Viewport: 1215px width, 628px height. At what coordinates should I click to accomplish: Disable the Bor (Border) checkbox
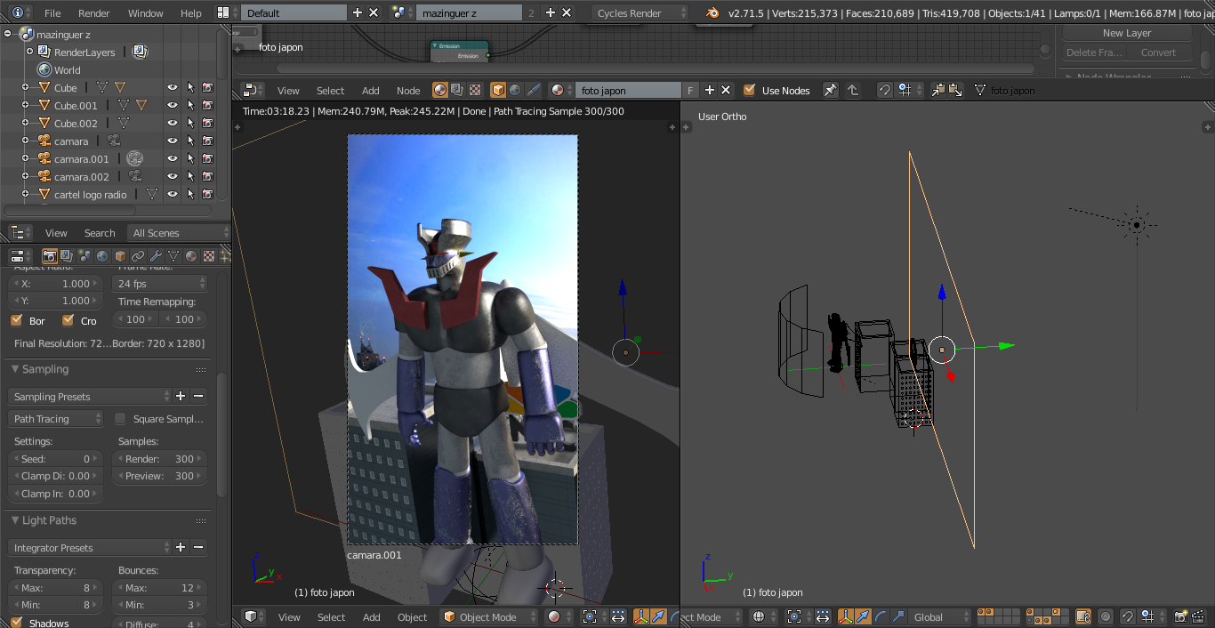pos(16,320)
